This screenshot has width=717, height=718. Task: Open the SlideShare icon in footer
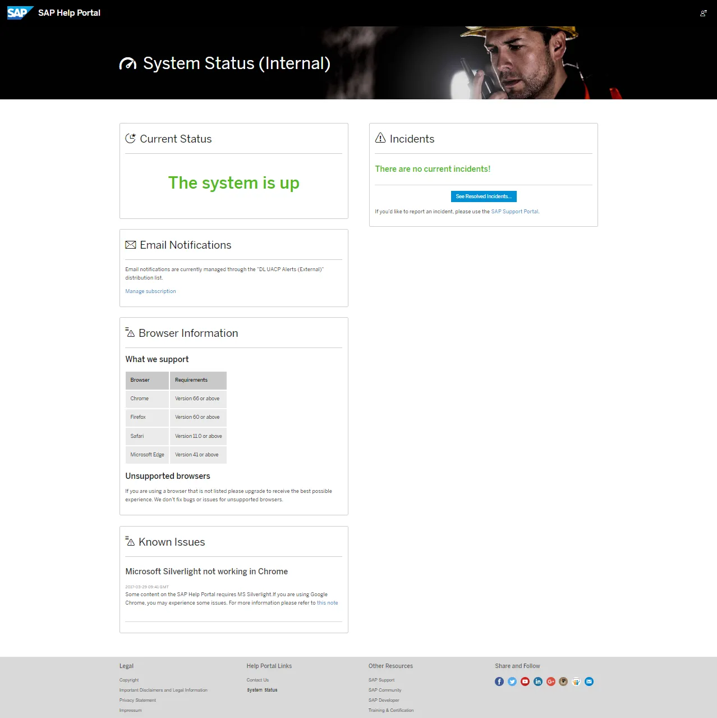[x=576, y=682]
